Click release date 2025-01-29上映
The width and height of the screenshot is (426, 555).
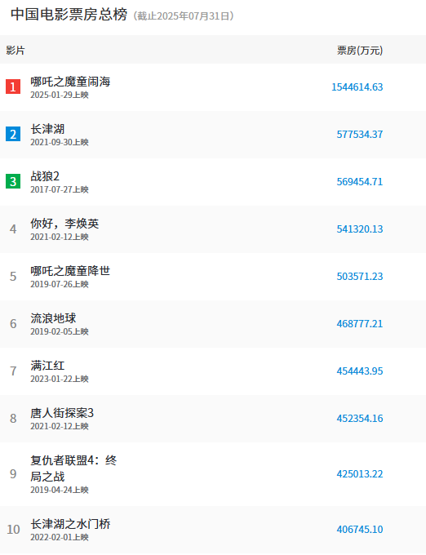pos(60,95)
